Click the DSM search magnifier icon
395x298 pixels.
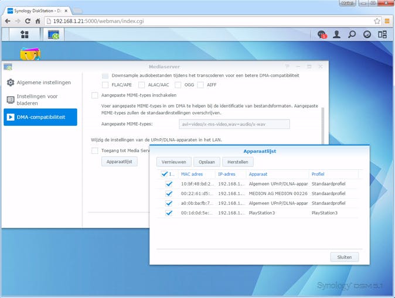[x=352, y=35]
